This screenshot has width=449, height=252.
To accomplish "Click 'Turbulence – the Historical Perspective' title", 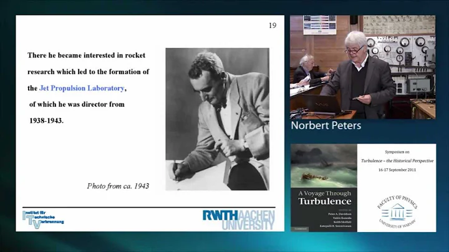I will (397, 161).
